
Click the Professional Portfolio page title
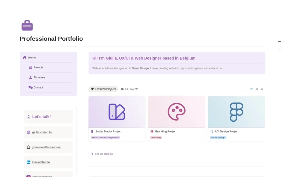(51, 39)
